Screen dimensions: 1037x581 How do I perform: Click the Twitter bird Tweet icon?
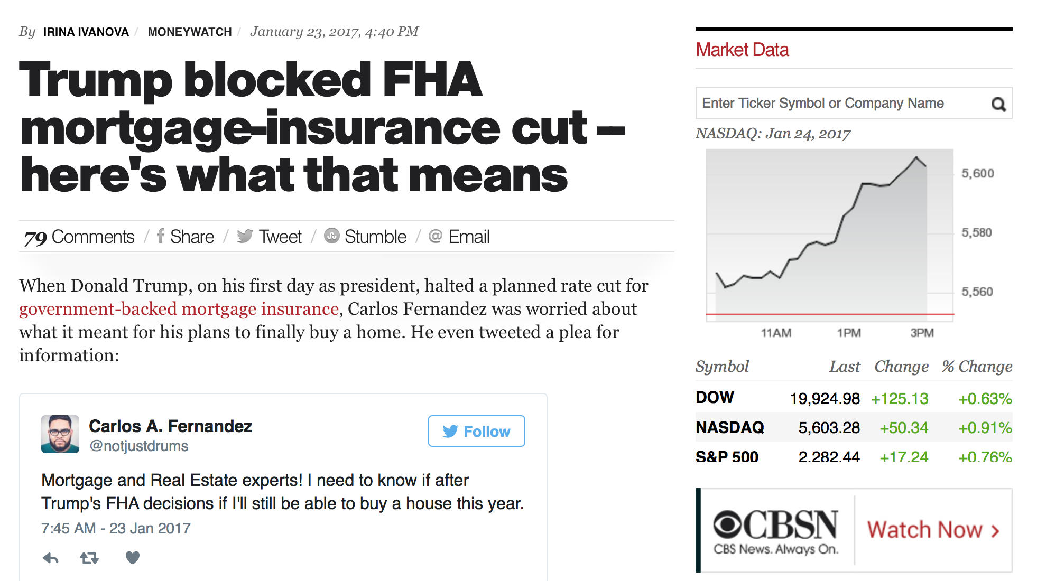coord(245,236)
